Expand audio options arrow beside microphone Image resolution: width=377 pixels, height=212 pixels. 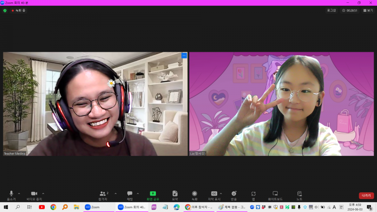tap(19, 193)
